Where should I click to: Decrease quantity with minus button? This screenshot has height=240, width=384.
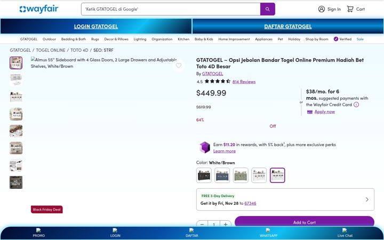(x=202, y=225)
